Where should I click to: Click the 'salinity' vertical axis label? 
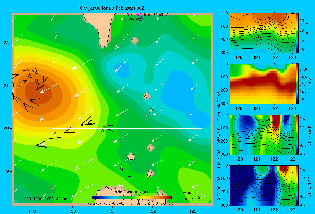[x=310, y=84]
